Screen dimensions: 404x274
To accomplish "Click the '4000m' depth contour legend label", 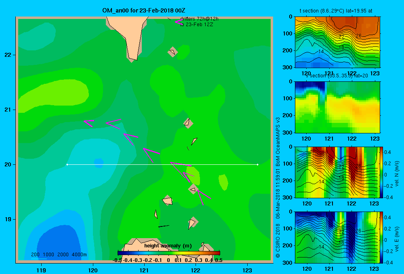I will coord(79,255).
